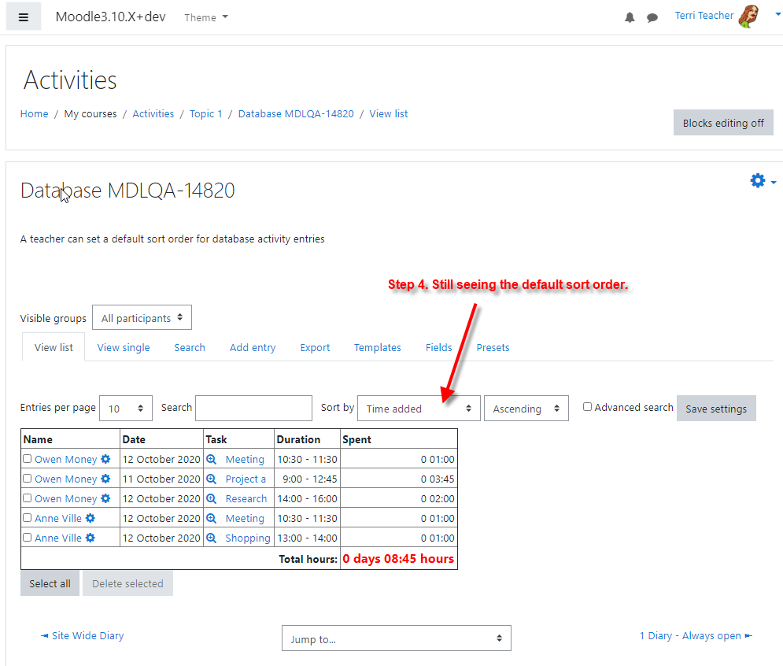The image size is (783, 666).
Task: Switch to the Presets tab
Action: (493, 347)
